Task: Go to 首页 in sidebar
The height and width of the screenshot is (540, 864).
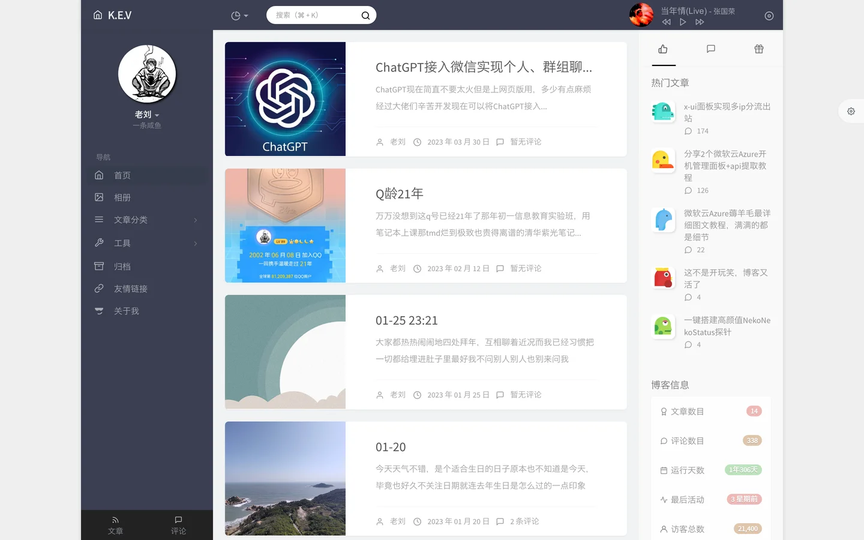Action: [x=147, y=175]
